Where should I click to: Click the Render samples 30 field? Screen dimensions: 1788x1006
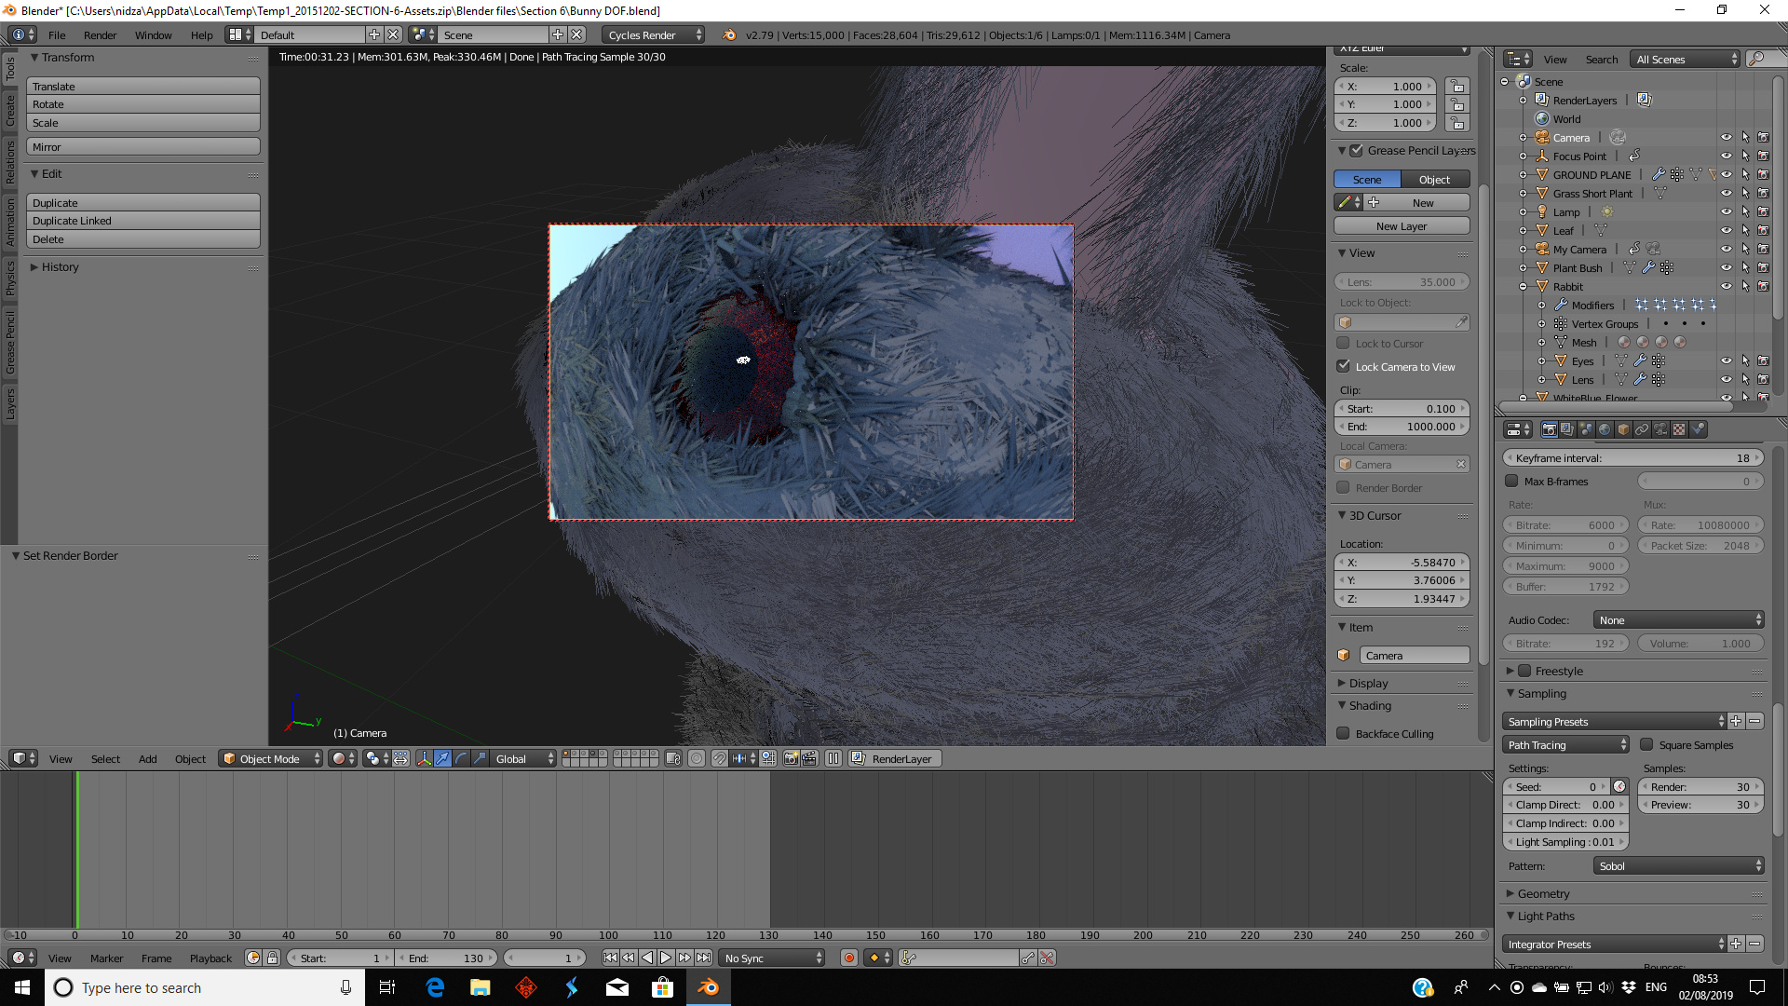point(1701,786)
